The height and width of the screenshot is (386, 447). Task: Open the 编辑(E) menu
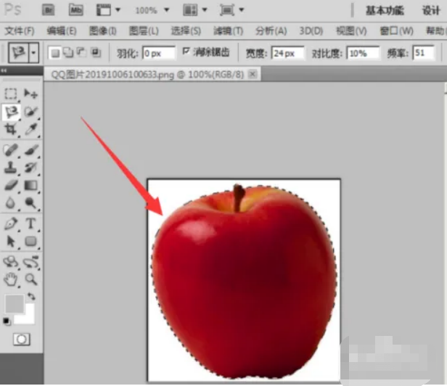click(62, 30)
